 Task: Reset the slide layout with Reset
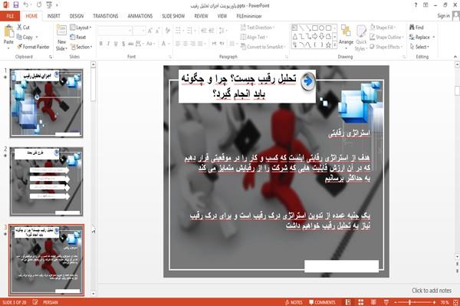[x=78, y=37]
